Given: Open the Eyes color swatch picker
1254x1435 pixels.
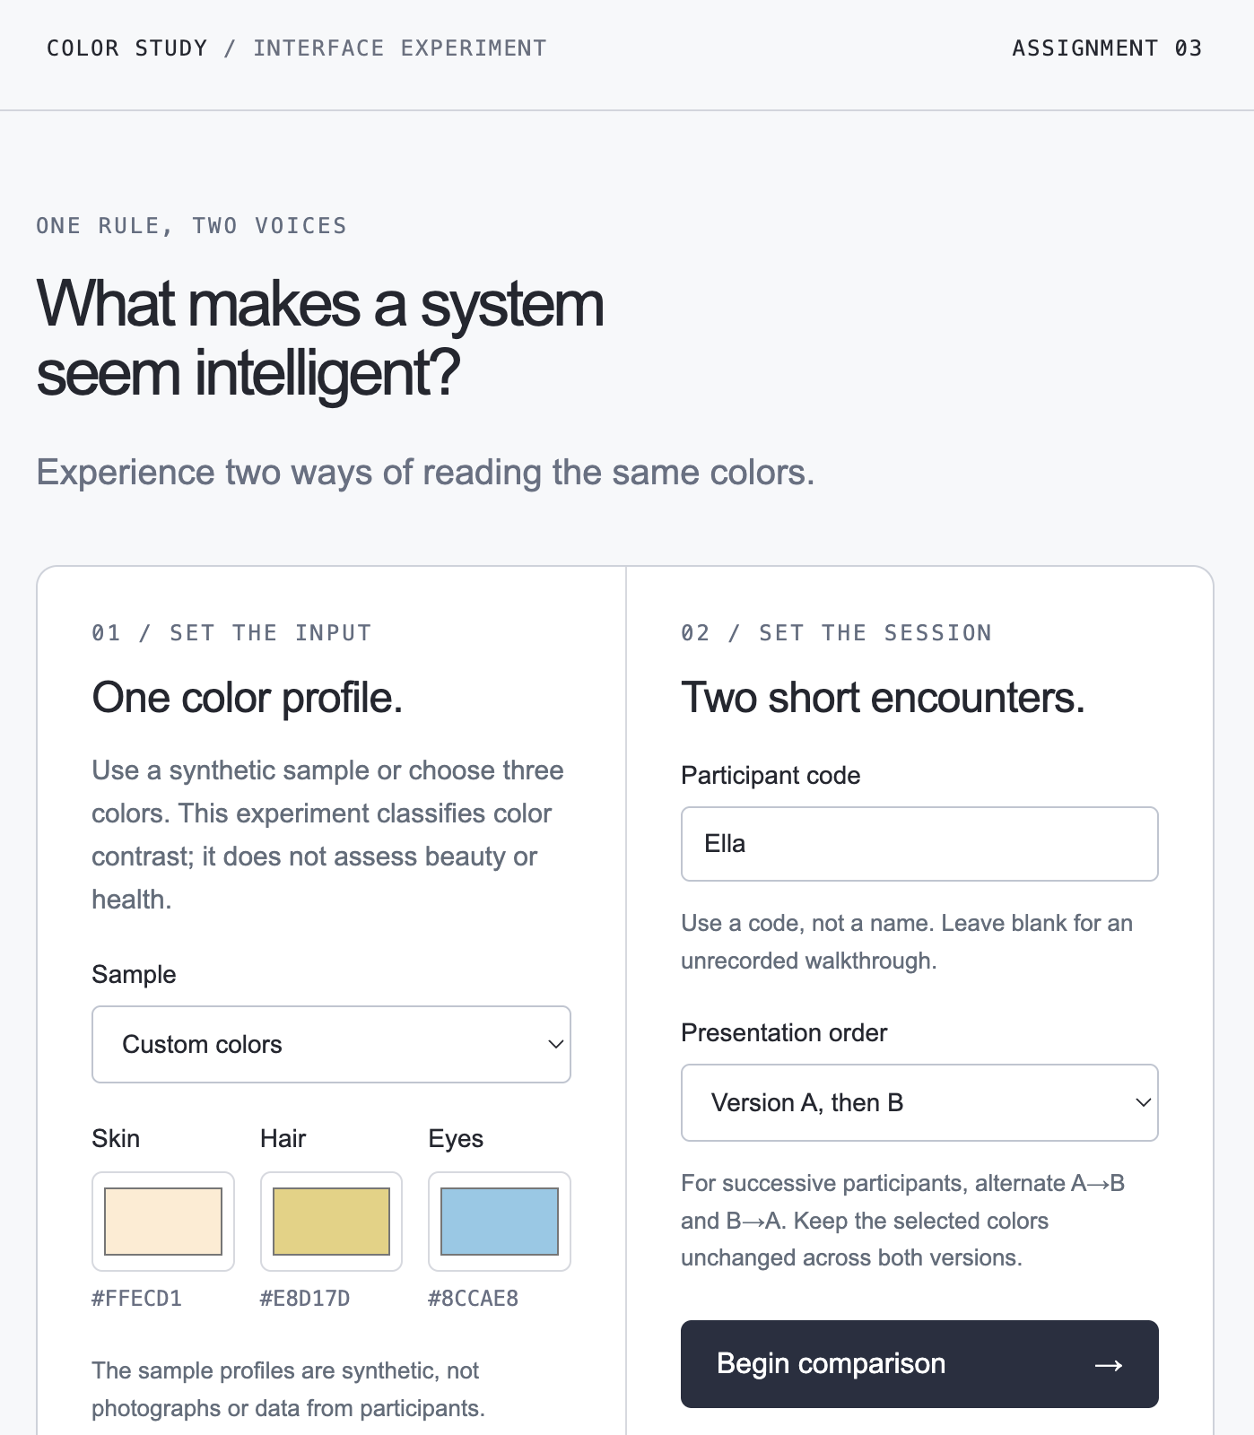Looking at the screenshot, I should tap(500, 1222).
